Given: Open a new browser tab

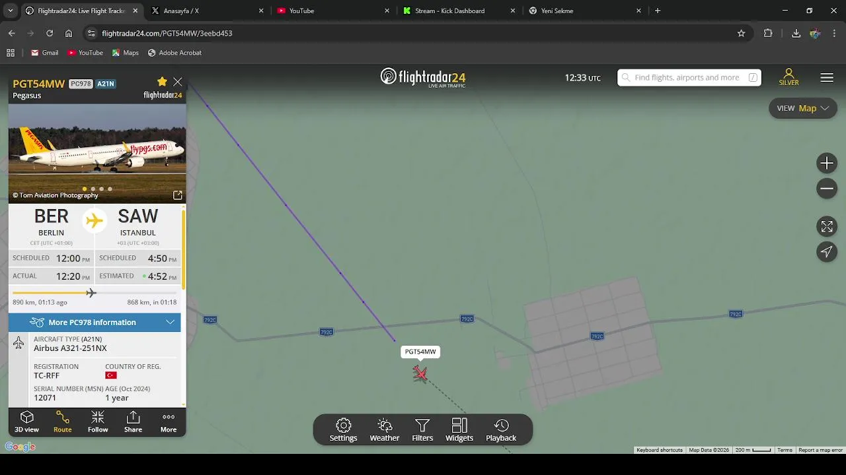Looking at the screenshot, I should (657, 11).
